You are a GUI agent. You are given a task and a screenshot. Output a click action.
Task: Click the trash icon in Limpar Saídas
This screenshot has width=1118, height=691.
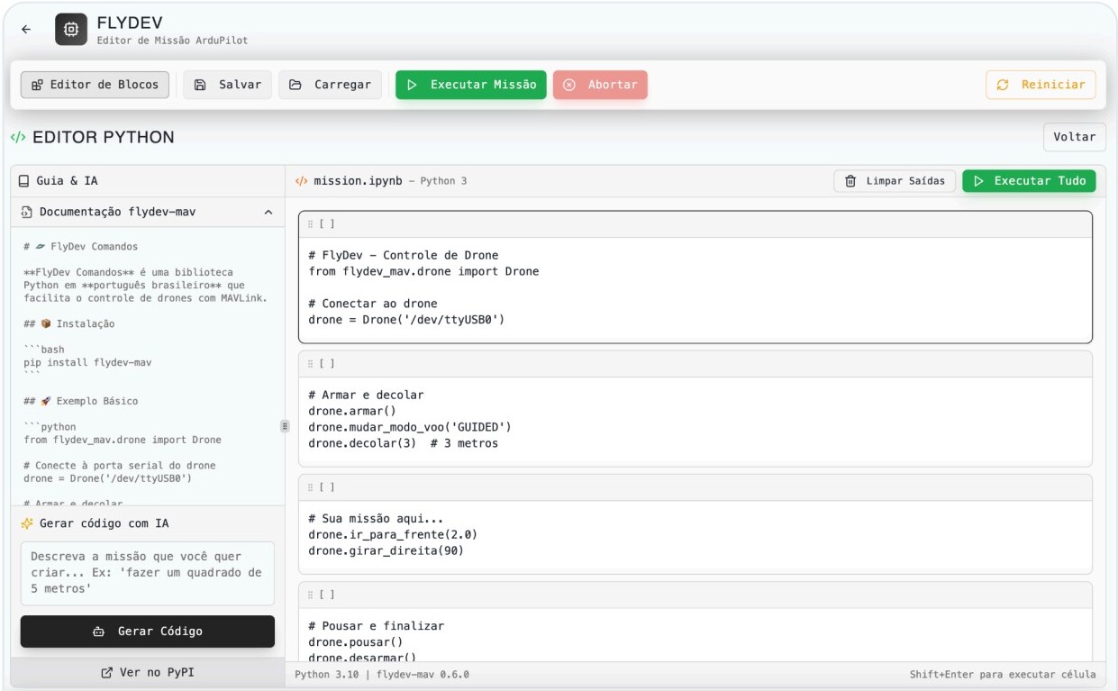coord(850,181)
